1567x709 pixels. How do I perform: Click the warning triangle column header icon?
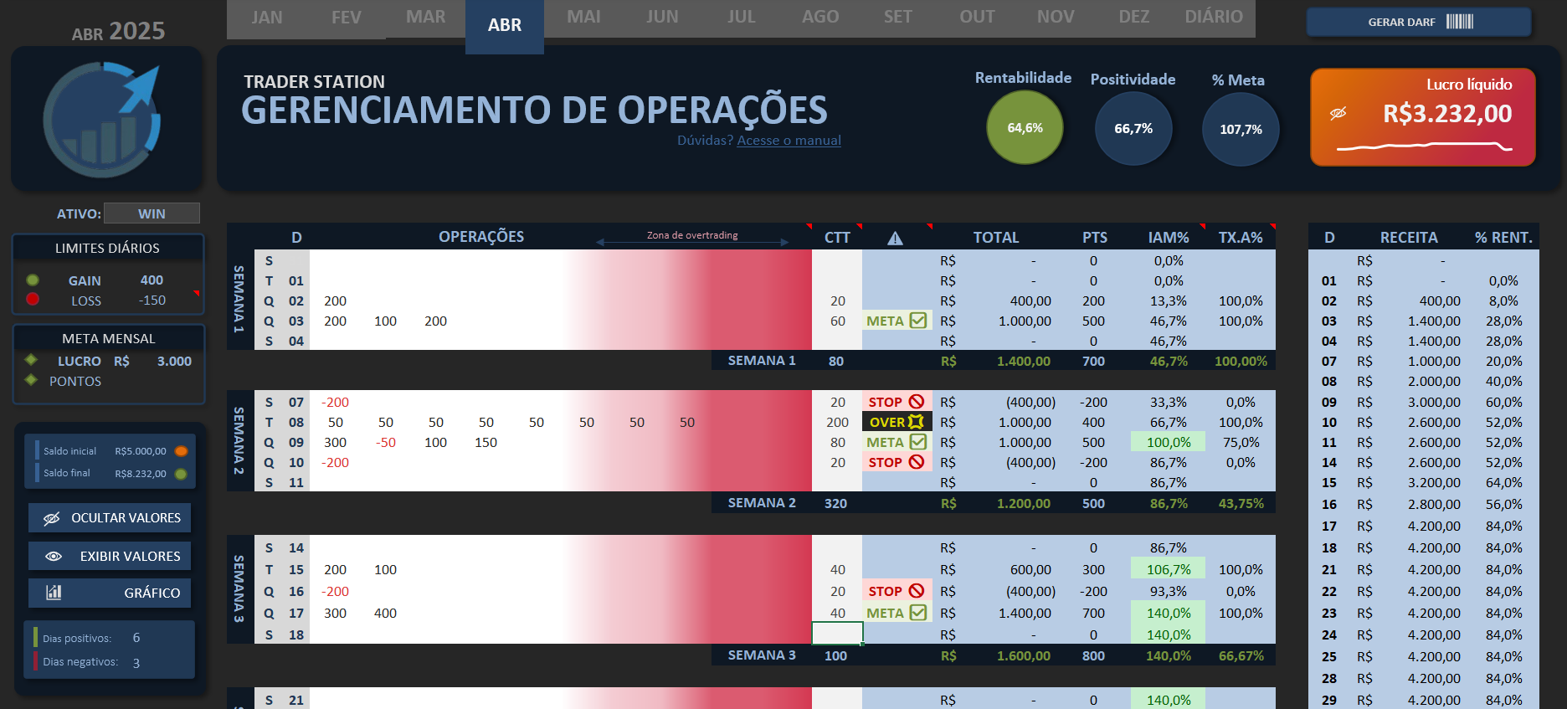(895, 239)
